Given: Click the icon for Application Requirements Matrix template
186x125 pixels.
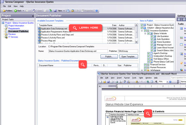Looking at the screenshot, I should click(39, 31).
